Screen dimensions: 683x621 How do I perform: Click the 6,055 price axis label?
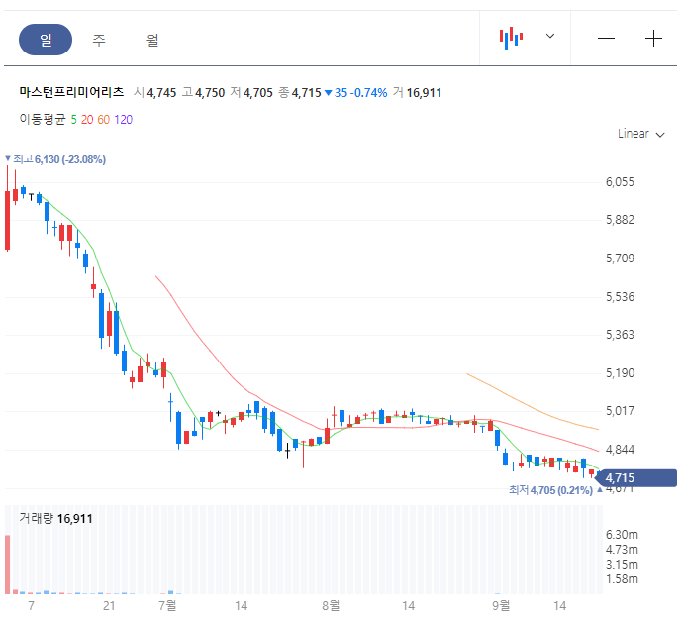(x=620, y=182)
